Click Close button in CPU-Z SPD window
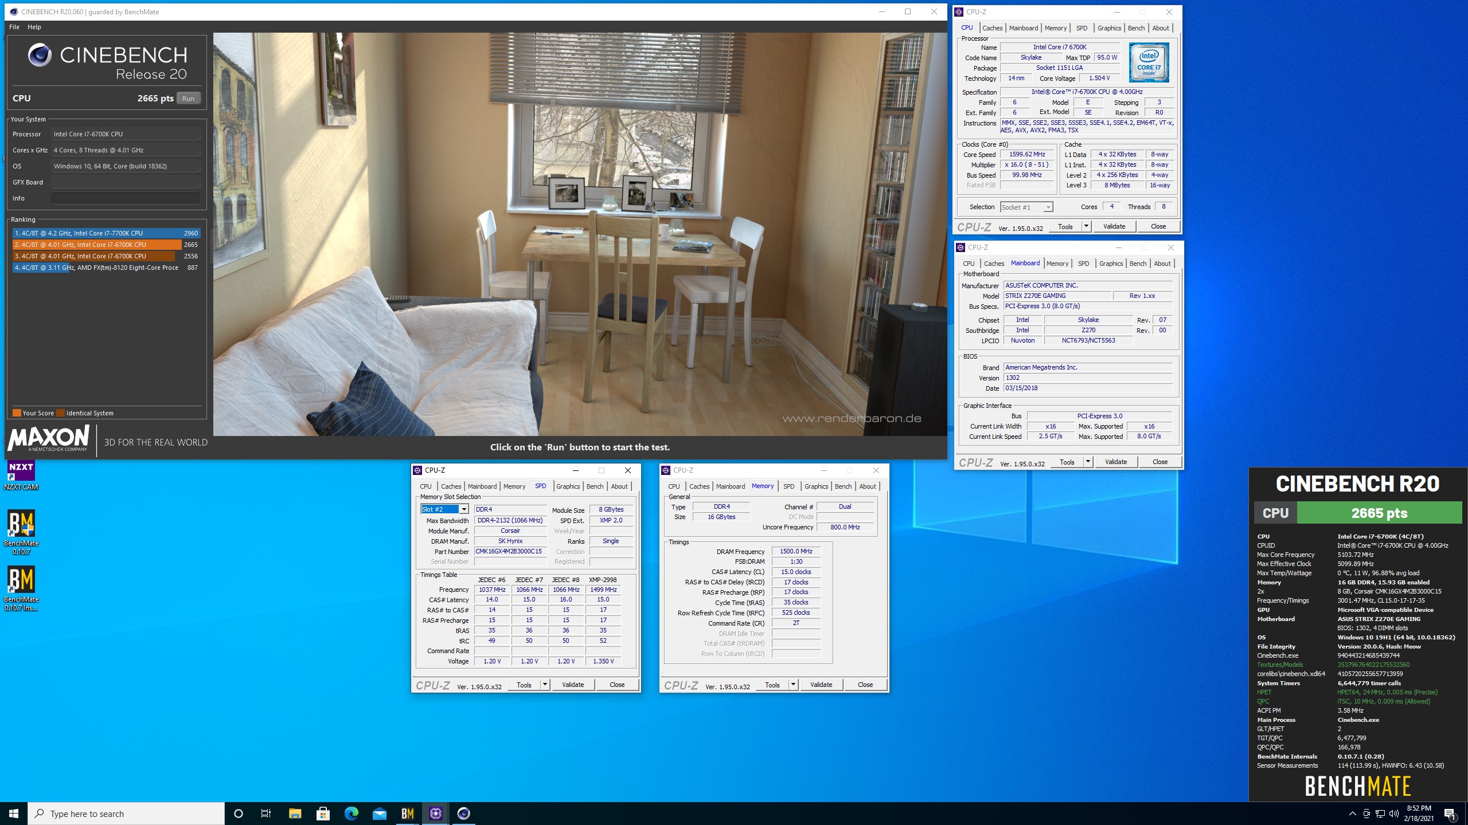 617,685
